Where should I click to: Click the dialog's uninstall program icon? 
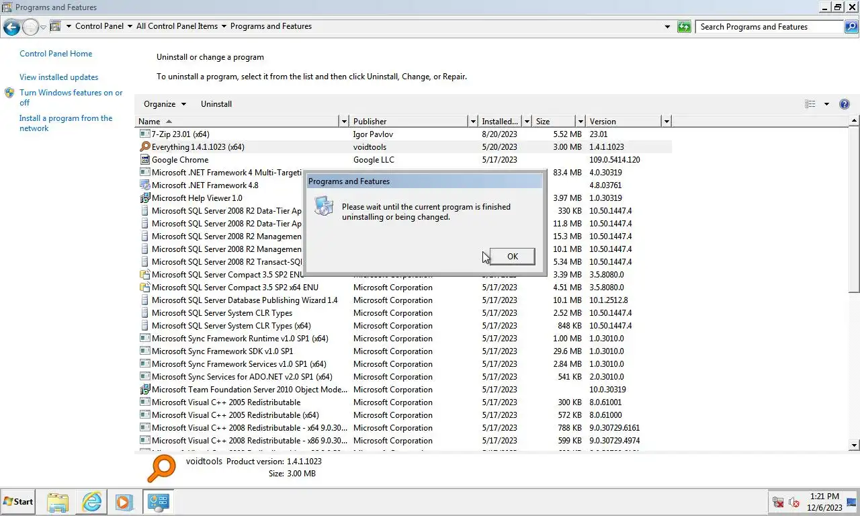[x=324, y=206]
